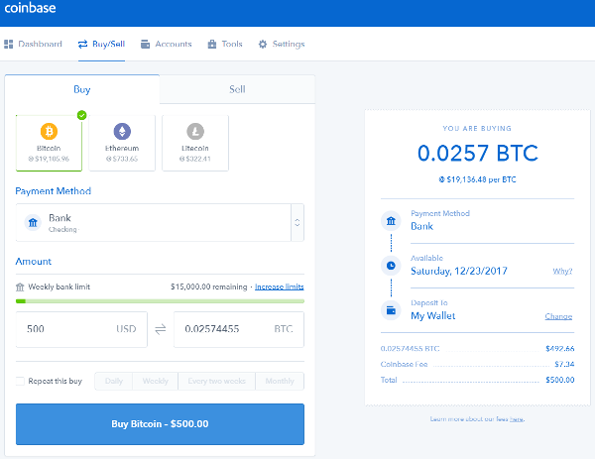Click the Change wallet link

pyautogui.click(x=558, y=316)
